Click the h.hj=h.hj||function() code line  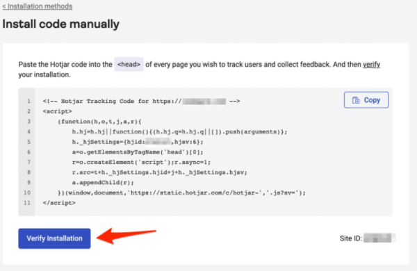coord(179,131)
